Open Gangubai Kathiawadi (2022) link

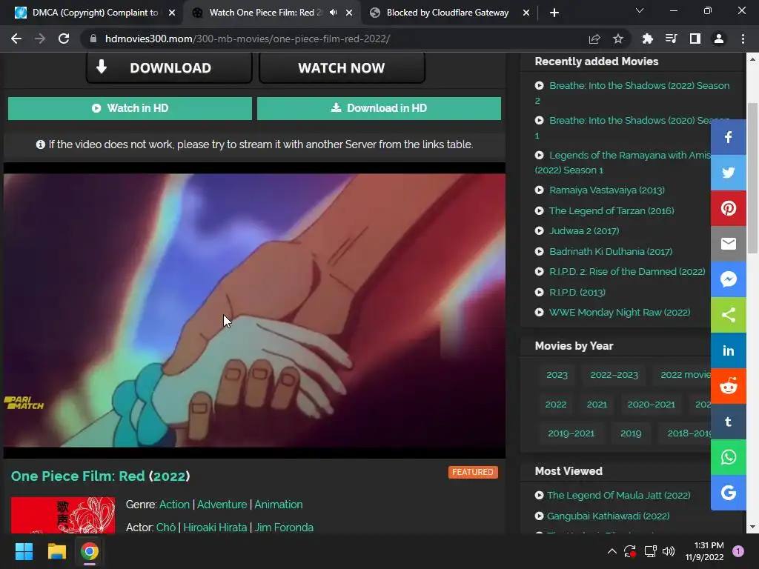[x=608, y=516]
